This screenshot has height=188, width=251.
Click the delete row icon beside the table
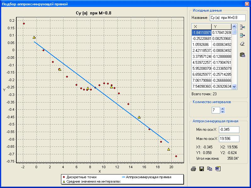coord(243,35)
